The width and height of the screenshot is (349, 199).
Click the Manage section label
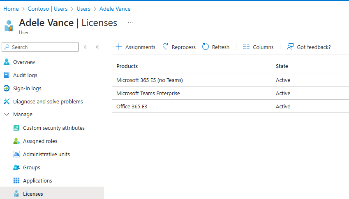click(x=23, y=114)
